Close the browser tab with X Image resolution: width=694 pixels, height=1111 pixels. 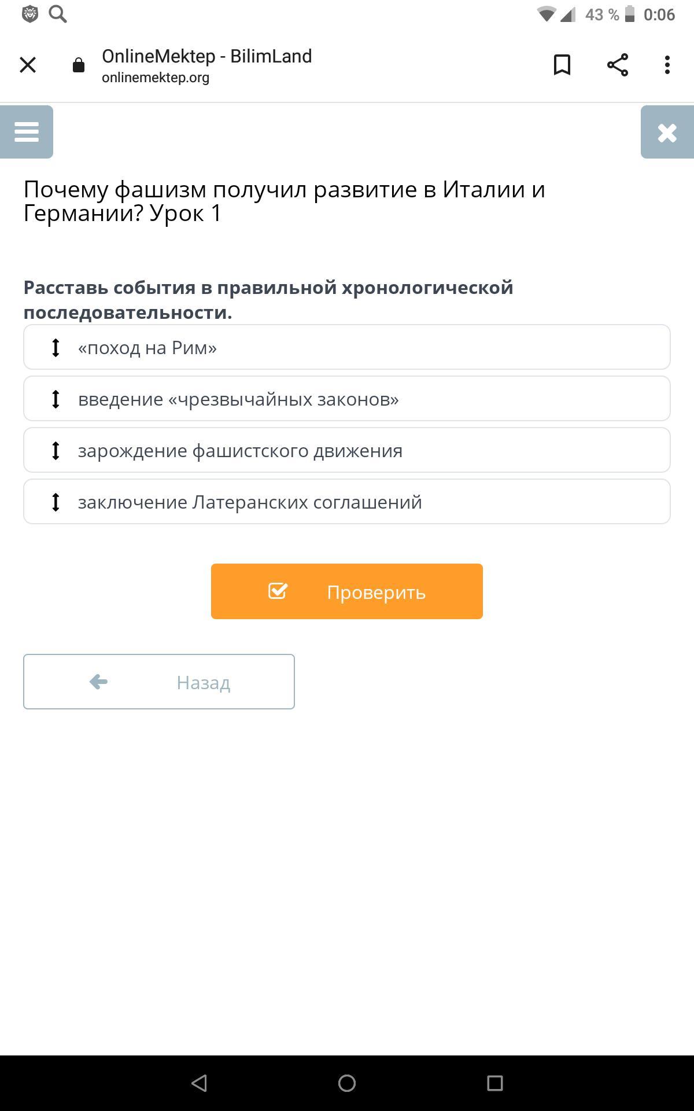click(x=28, y=65)
